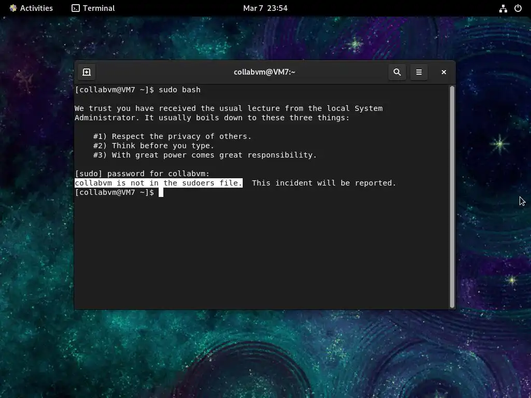The width and height of the screenshot is (531, 398).
Task: Close the terminal window
Action: 444,72
